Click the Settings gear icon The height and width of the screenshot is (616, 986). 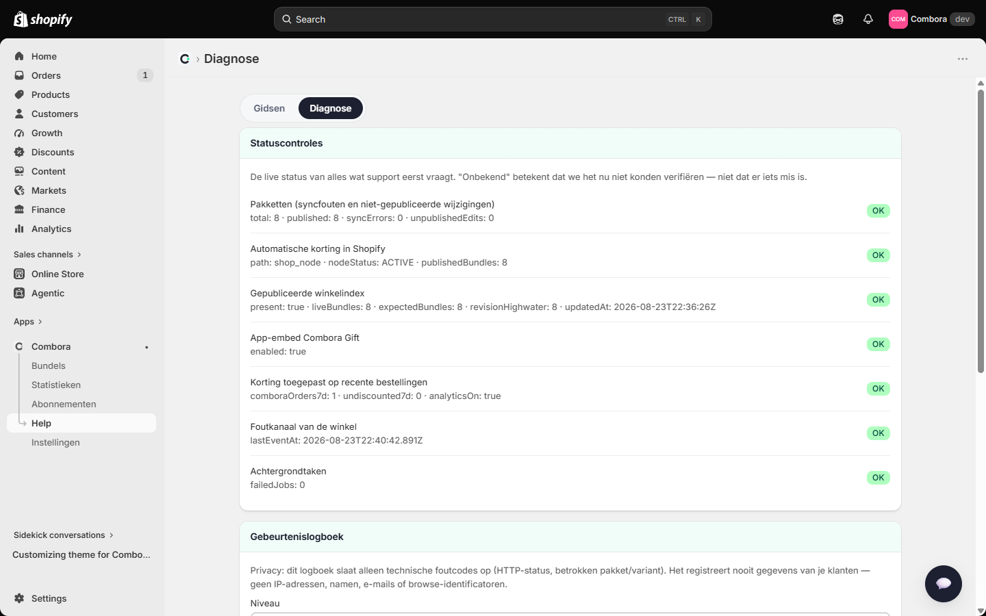pos(19,598)
